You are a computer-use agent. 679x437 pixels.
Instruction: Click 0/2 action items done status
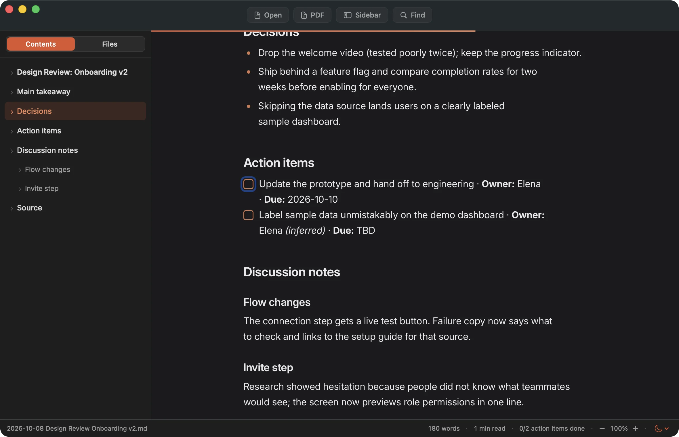[552, 428]
